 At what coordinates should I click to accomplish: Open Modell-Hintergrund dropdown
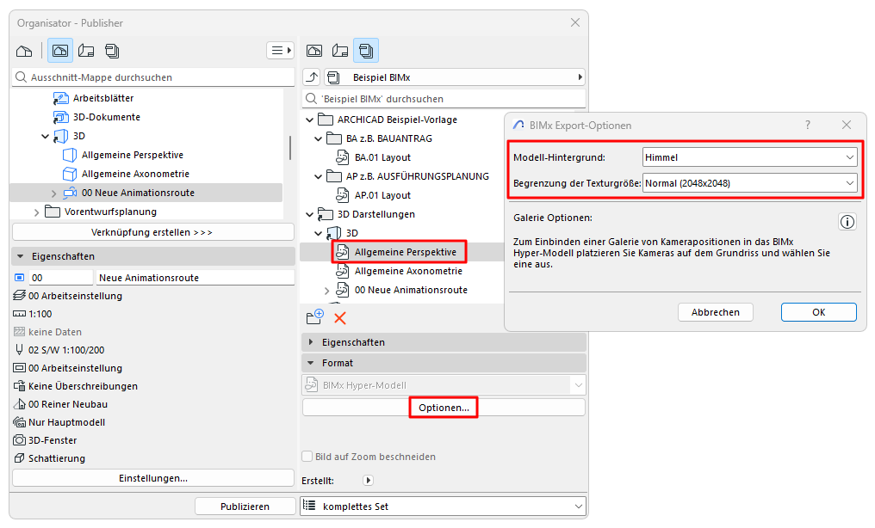point(749,157)
